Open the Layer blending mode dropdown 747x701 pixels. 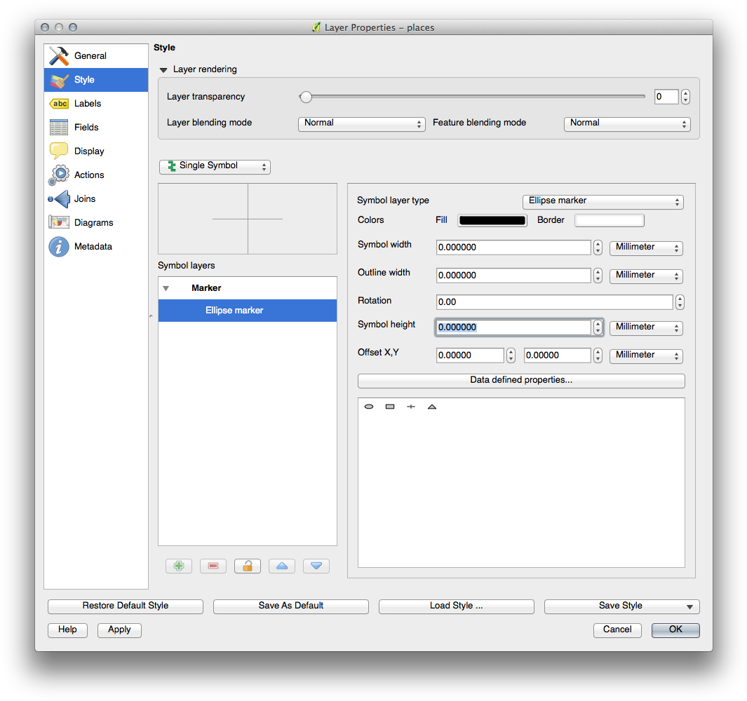[x=361, y=123]
